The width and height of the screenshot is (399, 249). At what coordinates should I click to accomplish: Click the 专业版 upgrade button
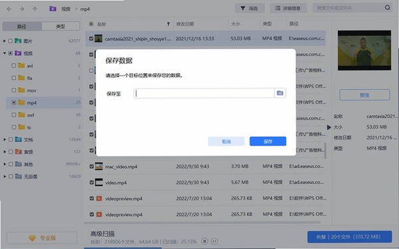click(x=42, y=238)
